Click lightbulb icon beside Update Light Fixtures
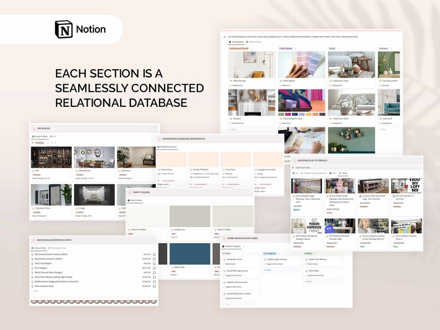440x330 pixels. pyautogui.click(x=265, y=259)
